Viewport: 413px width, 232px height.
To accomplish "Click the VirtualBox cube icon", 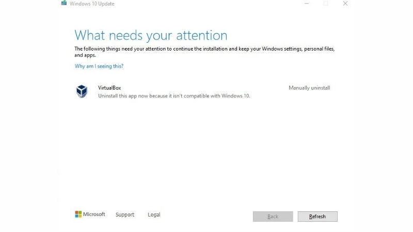I will (82, 91).
